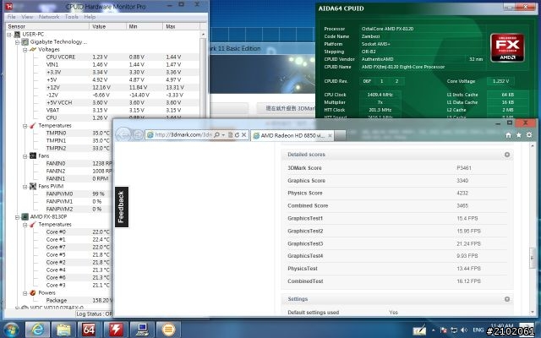Go back in the Internet Explorer window
The height and width of the screenshot is (338, 541).
coord(123,135)
